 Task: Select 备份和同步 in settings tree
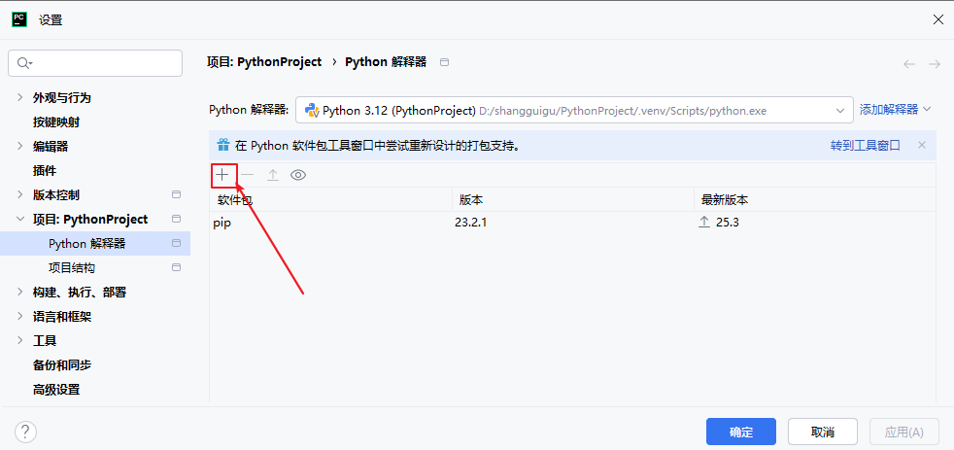tap(62, 365)
